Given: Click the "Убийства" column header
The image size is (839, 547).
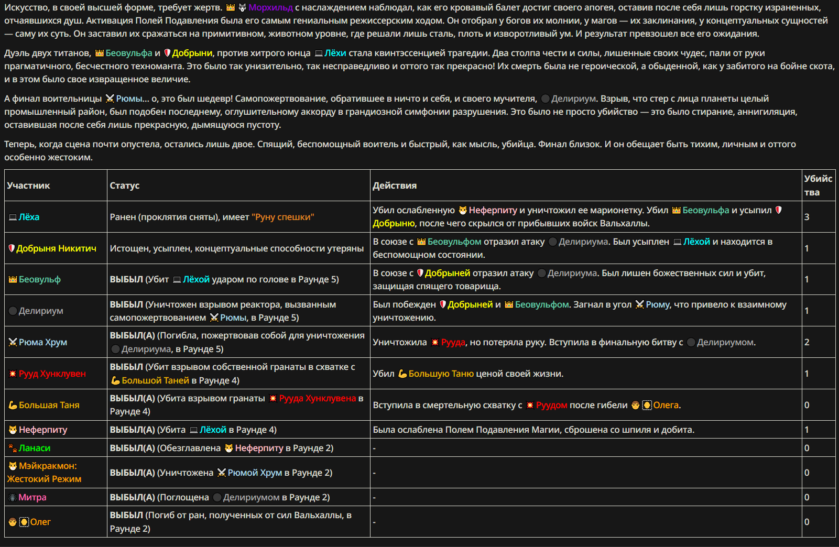Looking at the screenshot, I should (x=818, y=185).
